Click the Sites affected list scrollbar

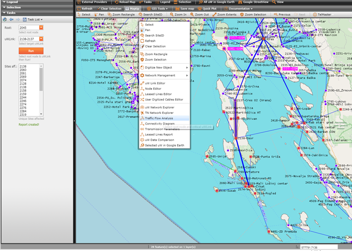point(41,90)
